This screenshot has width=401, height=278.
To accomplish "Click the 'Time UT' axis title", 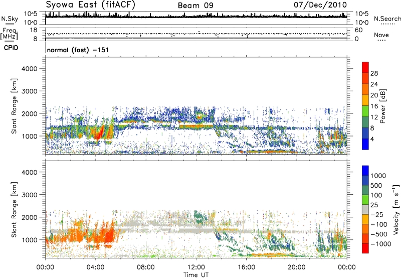I will [x=196, y=275].
